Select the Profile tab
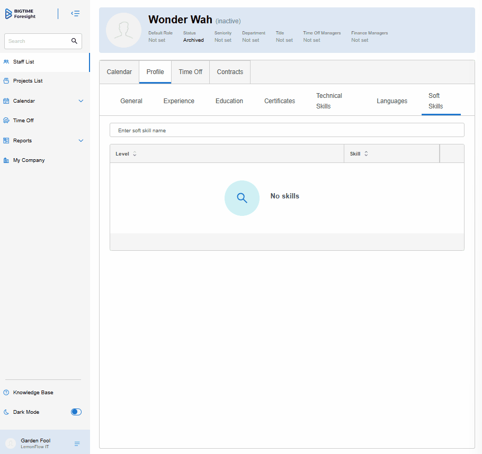Image resolution: width=482 pixels, height=454 pixels. pos(155,72)
